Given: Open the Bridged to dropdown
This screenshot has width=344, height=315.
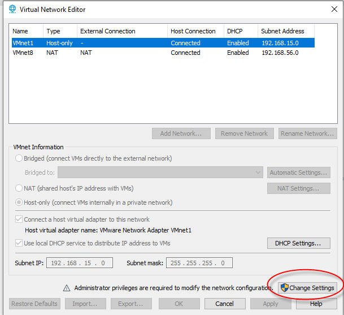Looking at the screenshot, I should tap(160, 172).
